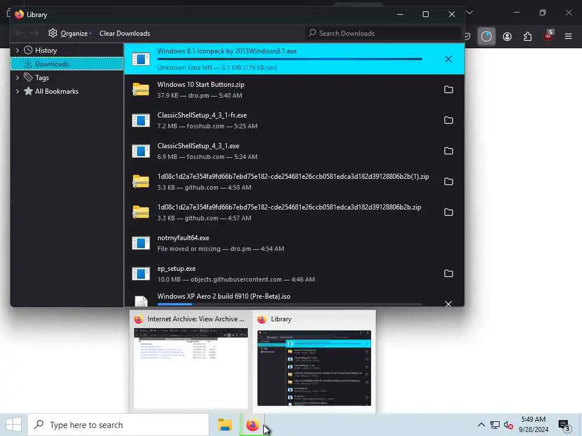This screenshot has width=582, height=436.
Task: Expand the All Bookmarks tree node
Action: pos(17,91)
